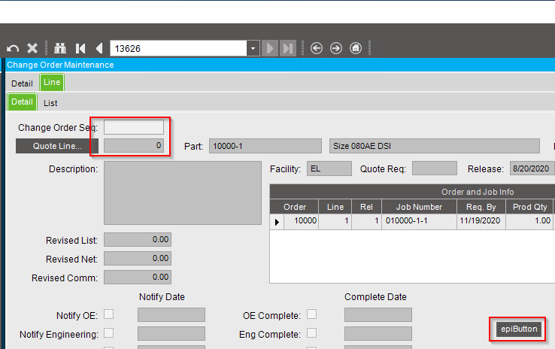Viewport: 555px width, 349px height.
Task: Click the 13626 navigation text box
Action: [178, 48]
